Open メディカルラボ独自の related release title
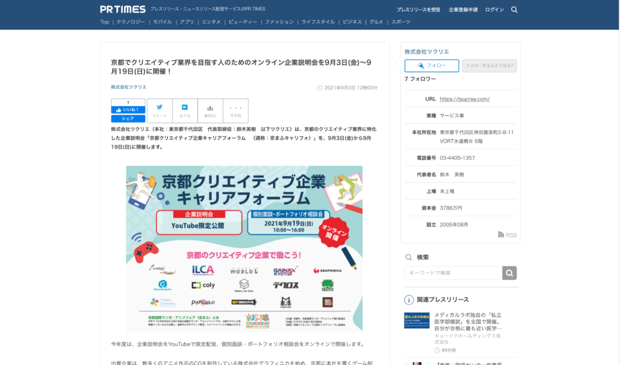The width and height of the screenshot is (620, 365). click(468, 321)
